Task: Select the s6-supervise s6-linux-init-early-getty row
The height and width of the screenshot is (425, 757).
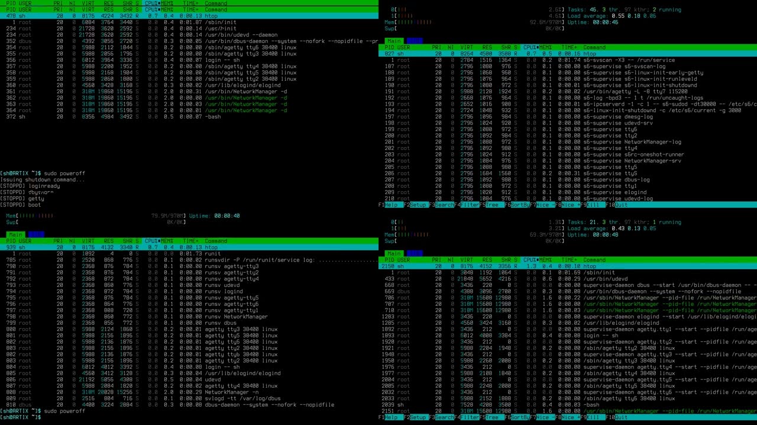Action: pyautogui.click(x=568, y=73)
